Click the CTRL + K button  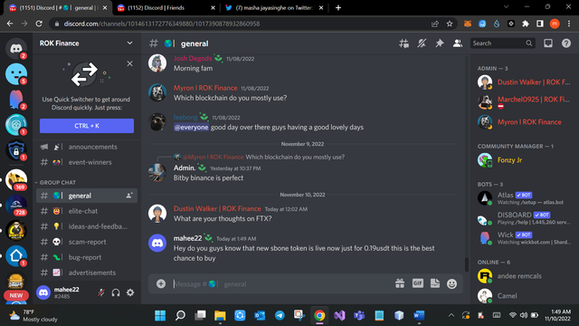point(87,126)
